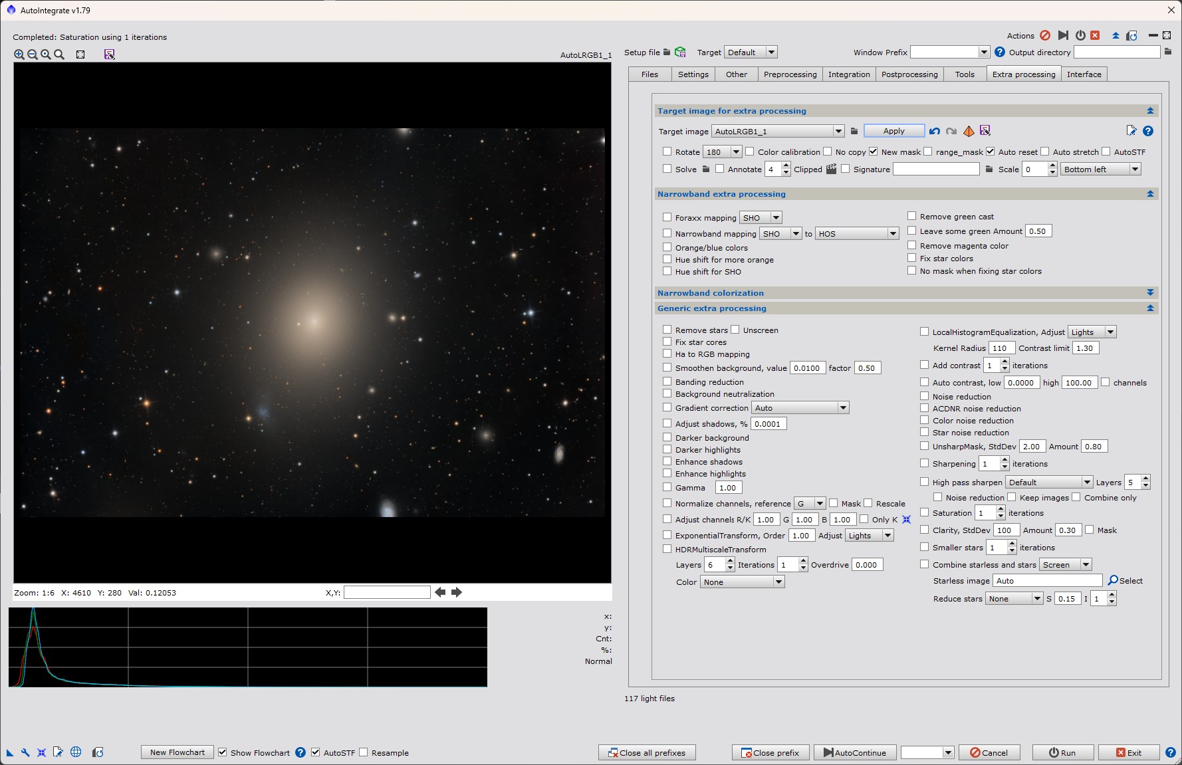1182x765 pixels.
Task: Switch to the Postprocessing tab
Action: (909, 74)
